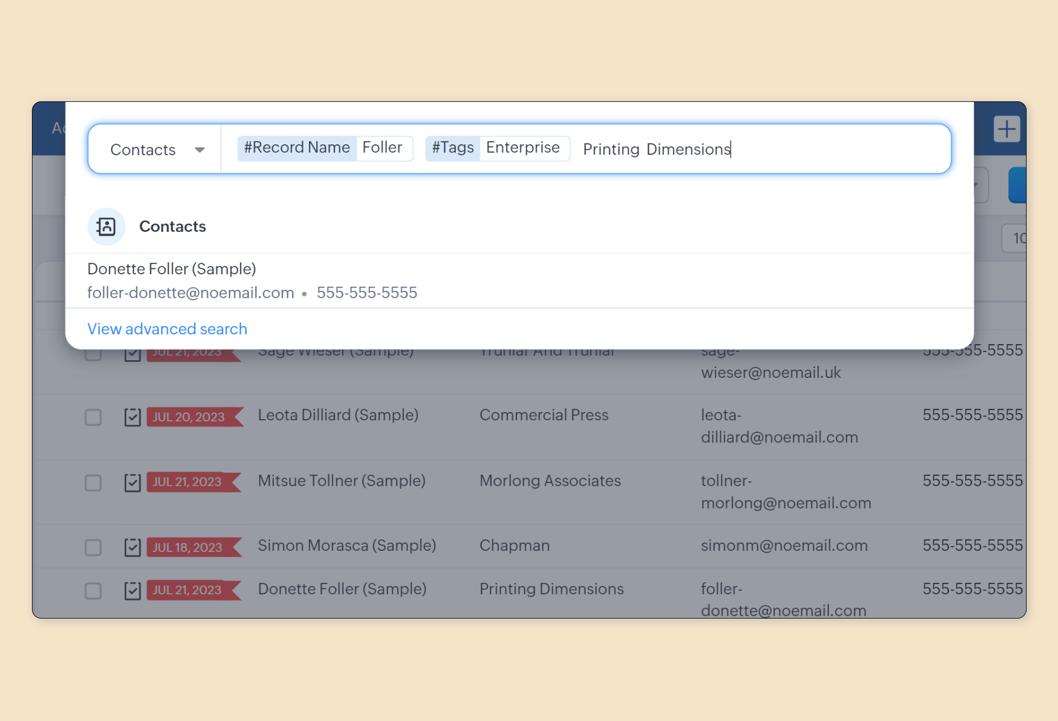Select the Donette Foller row checkbox
Image resolution: width=1058 pixels, height=721 pixels.
[x=93, y=590]
